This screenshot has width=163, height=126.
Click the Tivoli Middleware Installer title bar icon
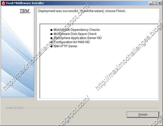pos(3,3)
